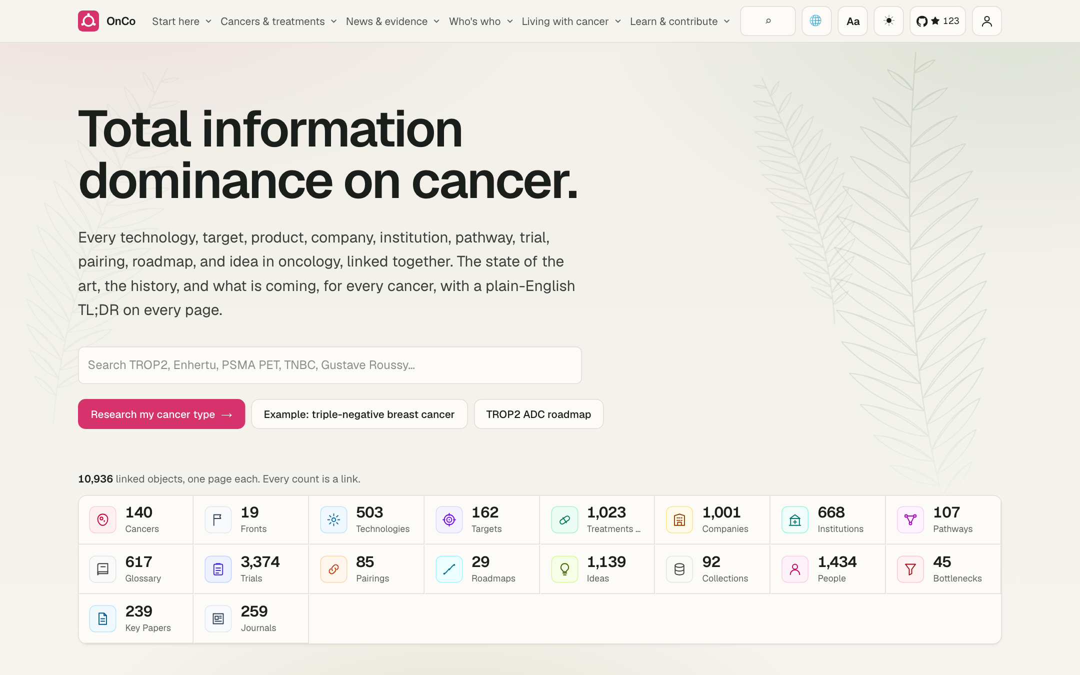1080x675 pixels.
Task: Open the 668 Institutions count
Action: (827, 520)
